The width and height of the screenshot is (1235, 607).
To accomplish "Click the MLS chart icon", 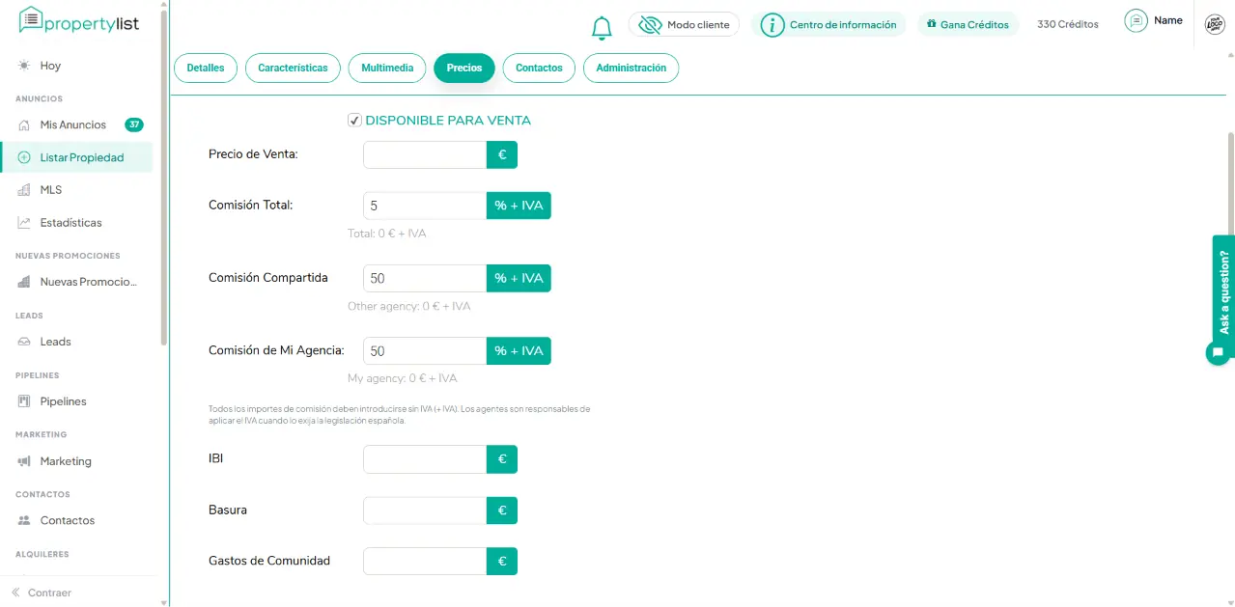I will [24, 190].
